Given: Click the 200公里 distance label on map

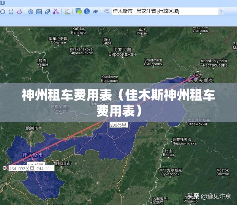Looking at the screenshot, I should point(119,125).
